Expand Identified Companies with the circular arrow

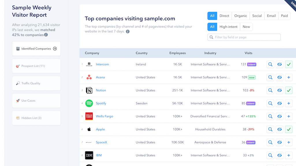tap(55, 48)
